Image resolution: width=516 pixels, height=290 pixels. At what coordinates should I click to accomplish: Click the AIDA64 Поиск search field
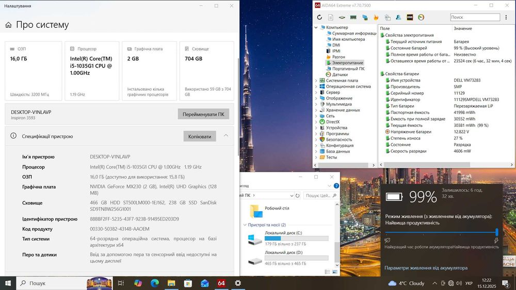tap(475, 17)
